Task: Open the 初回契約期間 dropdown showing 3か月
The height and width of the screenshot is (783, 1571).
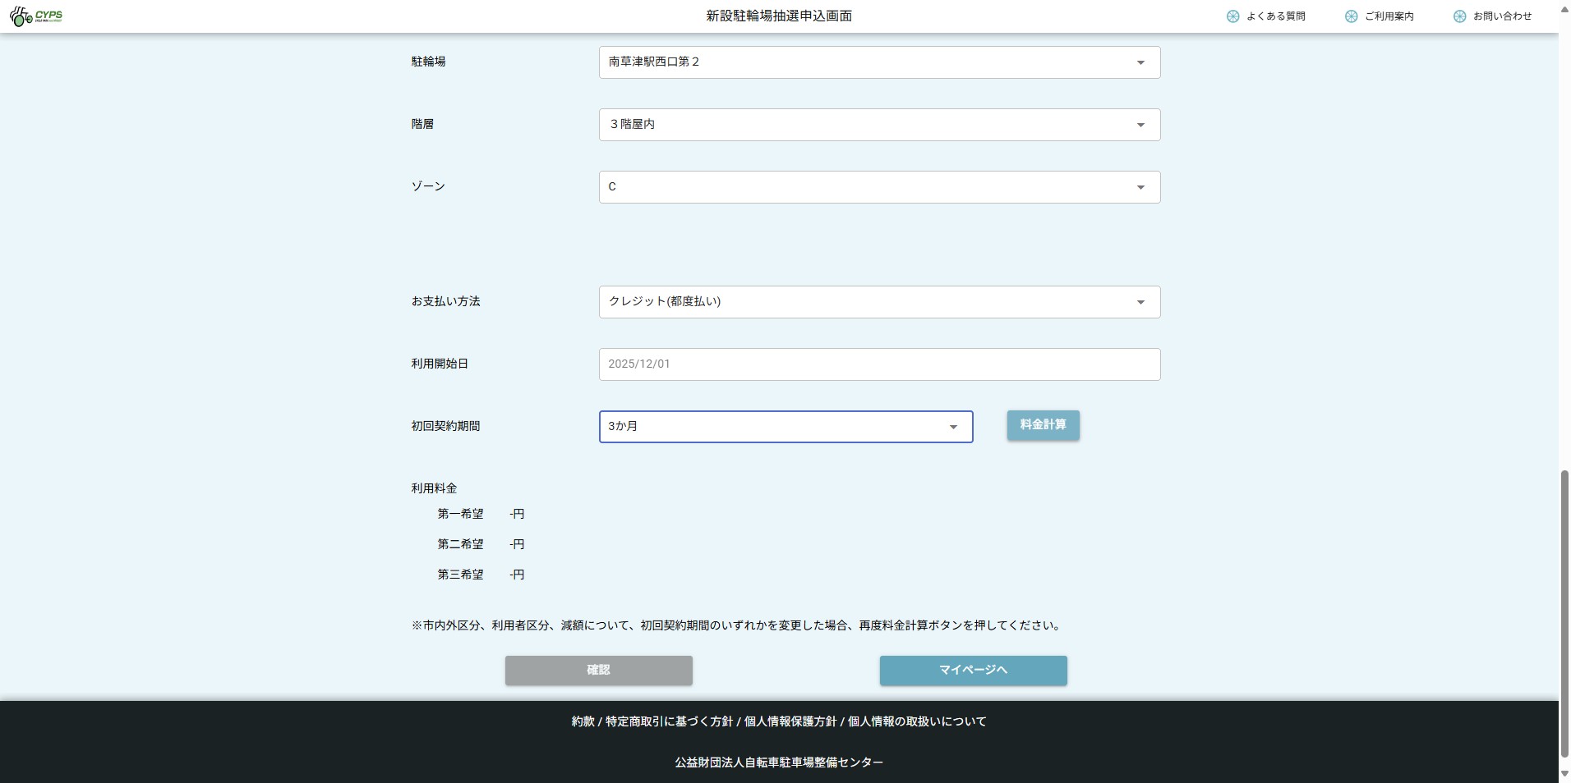Action: click(785, 427)
